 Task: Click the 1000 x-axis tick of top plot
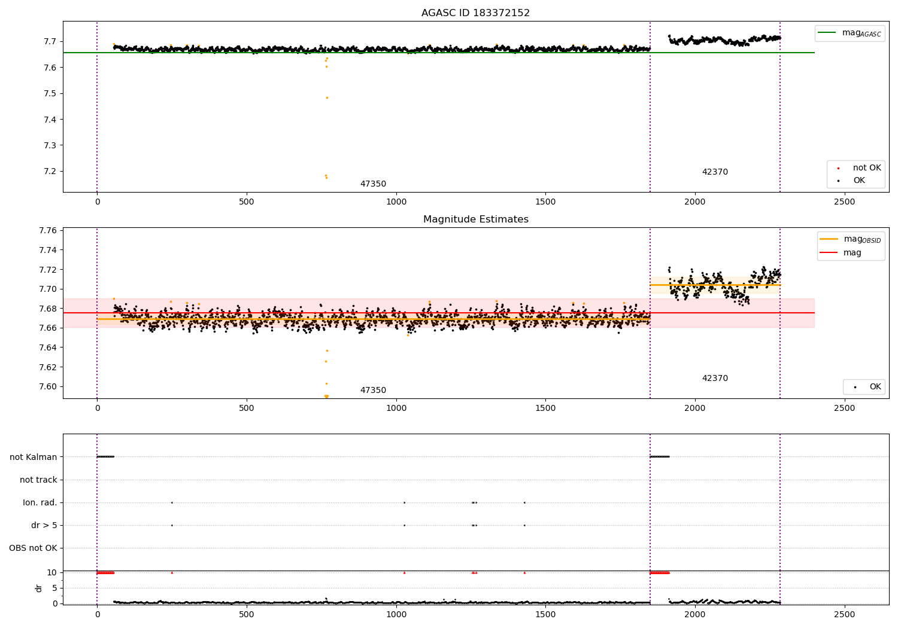(396, 202)
